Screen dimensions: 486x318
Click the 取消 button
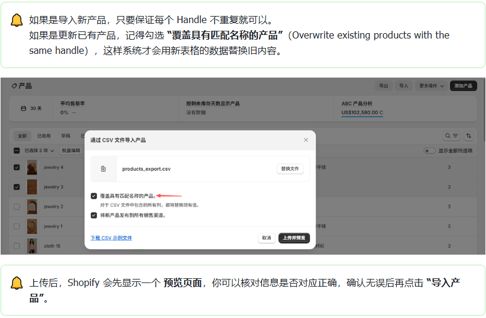(266, 238)
